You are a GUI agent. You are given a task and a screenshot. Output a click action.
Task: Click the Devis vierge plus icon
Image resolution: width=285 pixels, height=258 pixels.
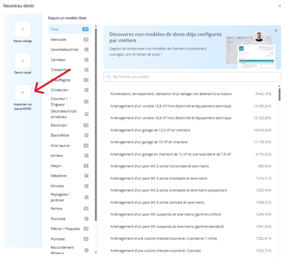click(x=23, y=29)
